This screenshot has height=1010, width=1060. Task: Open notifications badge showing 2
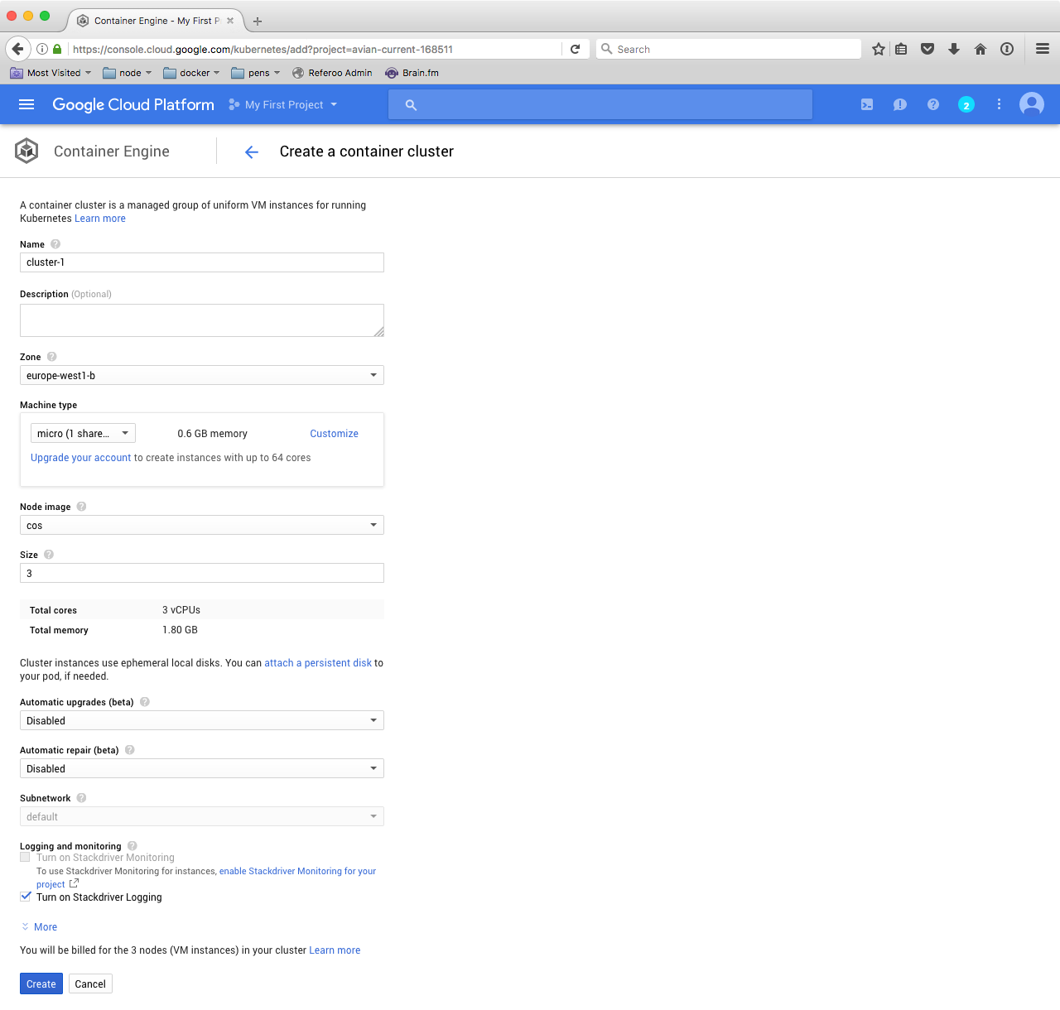point(966,104)
